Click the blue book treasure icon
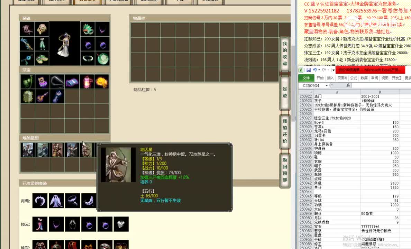This screenshot has width=411, height=249. (72, 82)
